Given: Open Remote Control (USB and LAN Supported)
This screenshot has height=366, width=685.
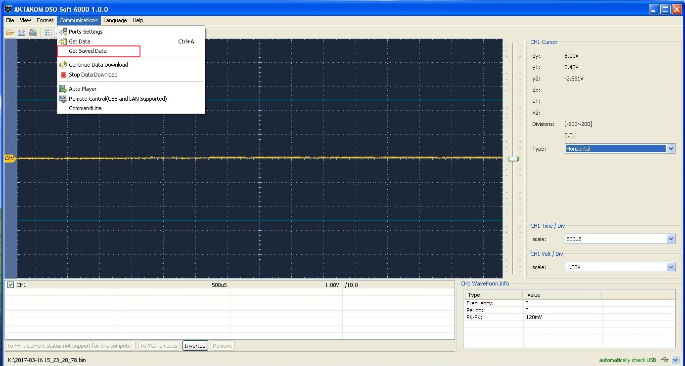Looking at the screenshot, I should (x=118, y=99).
